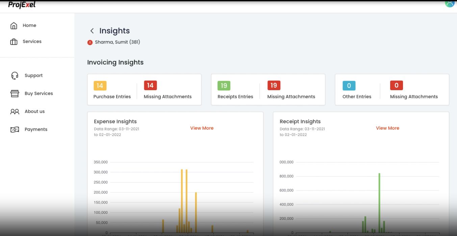This screenshot has height=236, width=457.
Task: Click the 800,000 axis label in Receipt chart
Action: click(x=286, y=176)
